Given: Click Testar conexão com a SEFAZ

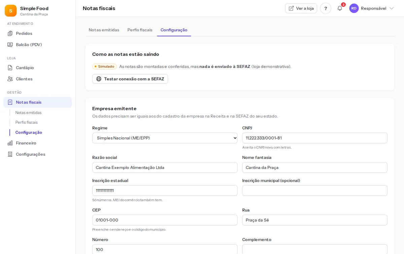Looking at the screenshot, I should click(x=130, y=79).
